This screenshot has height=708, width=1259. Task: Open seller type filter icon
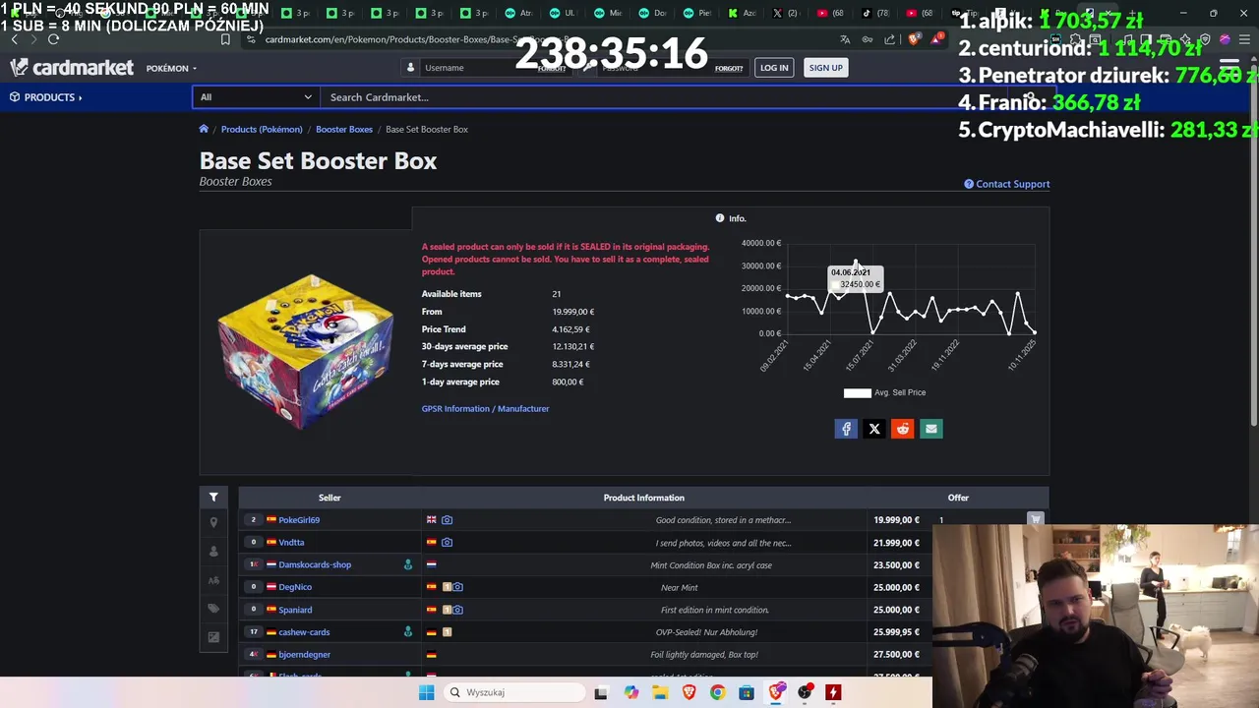point(213,552)
